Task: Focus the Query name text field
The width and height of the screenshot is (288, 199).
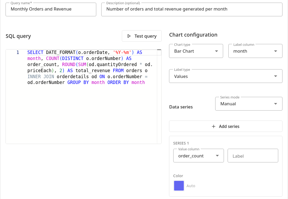Action: pyautogui.click(x=51, y=9)
